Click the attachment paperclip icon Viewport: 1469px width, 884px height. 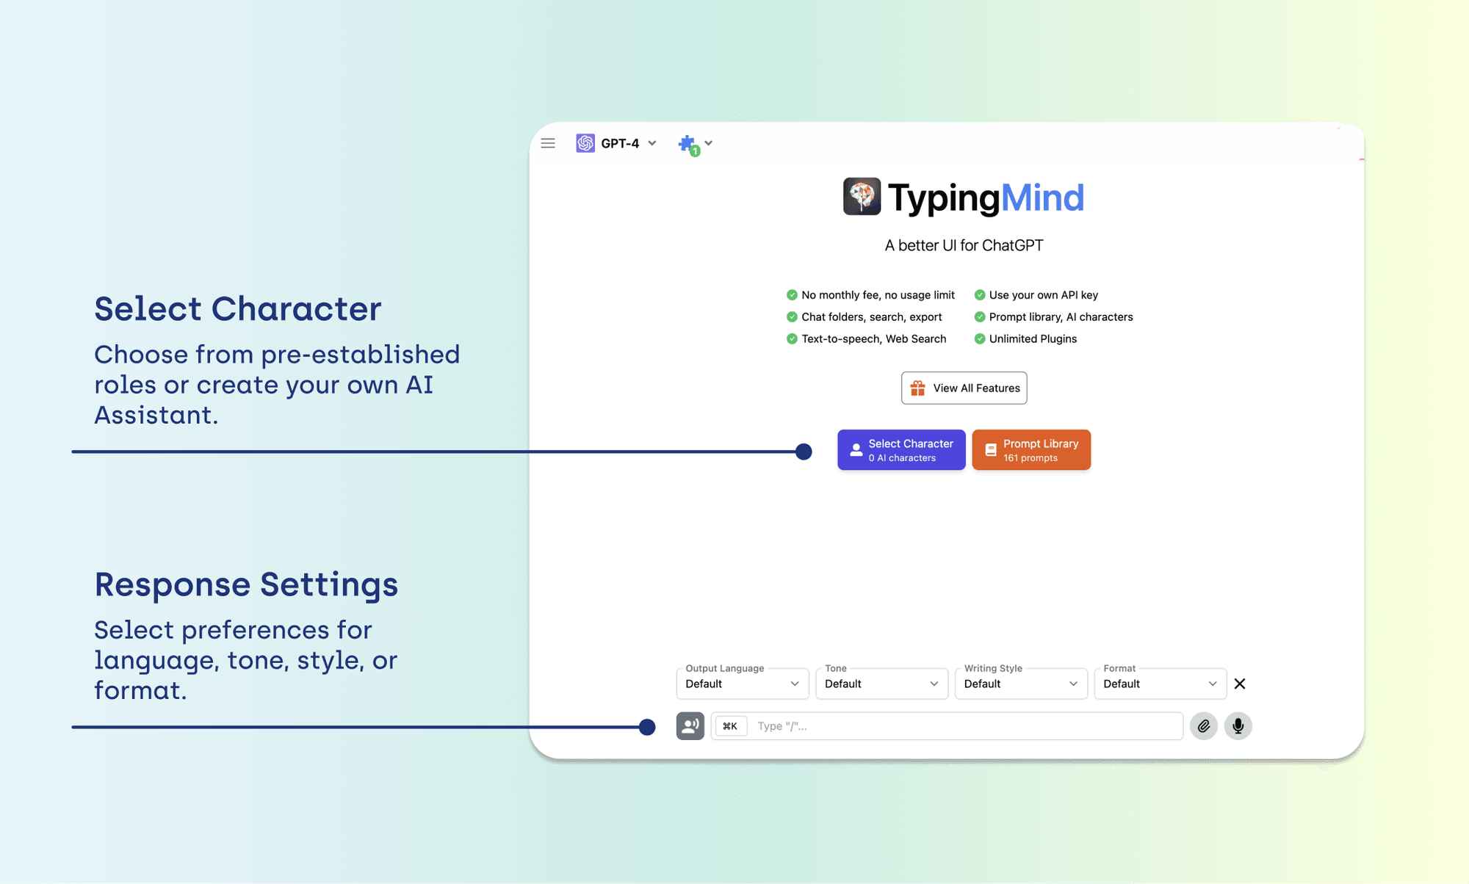click(1204, 725)
